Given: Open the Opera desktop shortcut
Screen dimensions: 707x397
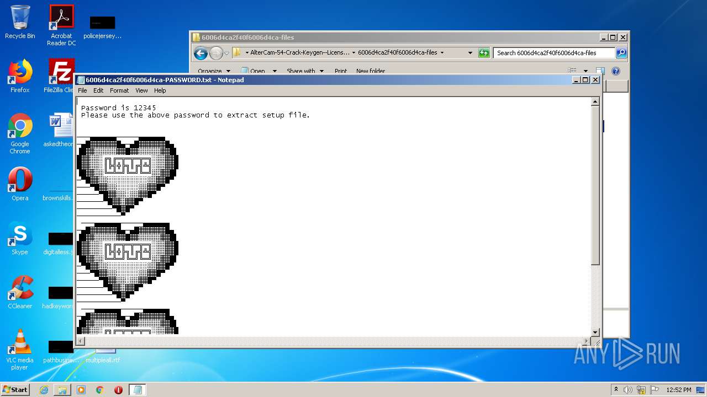Looking at the screenshot, I should [x=20, y=184].
